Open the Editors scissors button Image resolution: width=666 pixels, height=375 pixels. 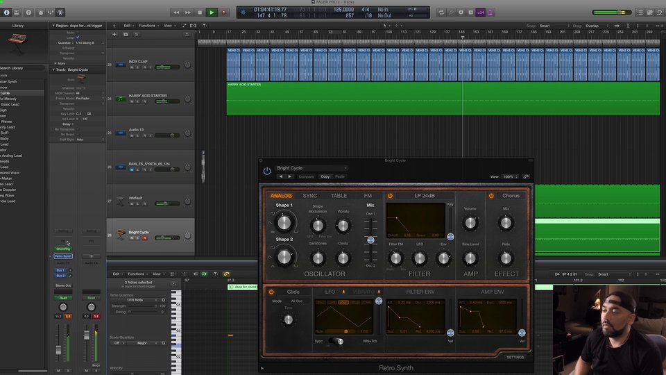[x=60, y=12]
